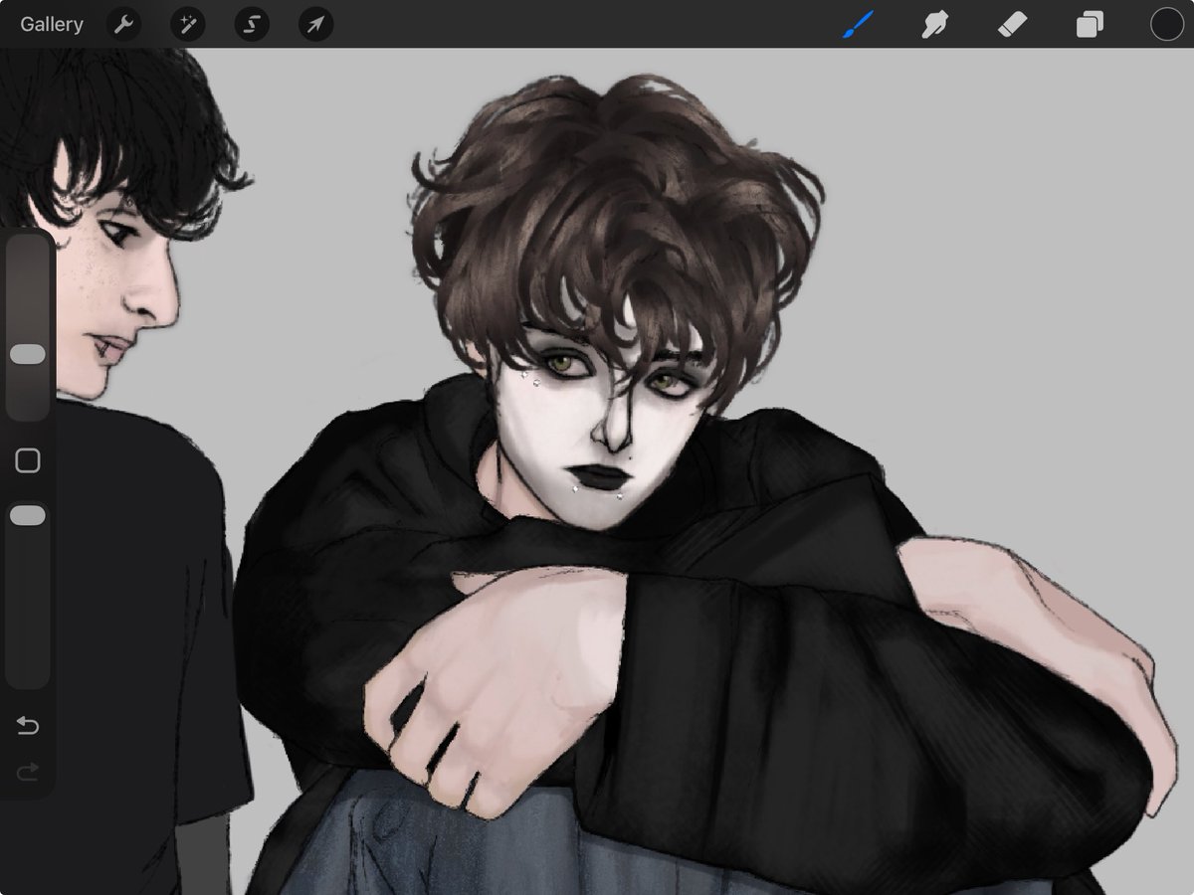Viewport: 1194px width, 895px height.
Task: Select the Selection S-shaped tool
Action: (252, 25)
